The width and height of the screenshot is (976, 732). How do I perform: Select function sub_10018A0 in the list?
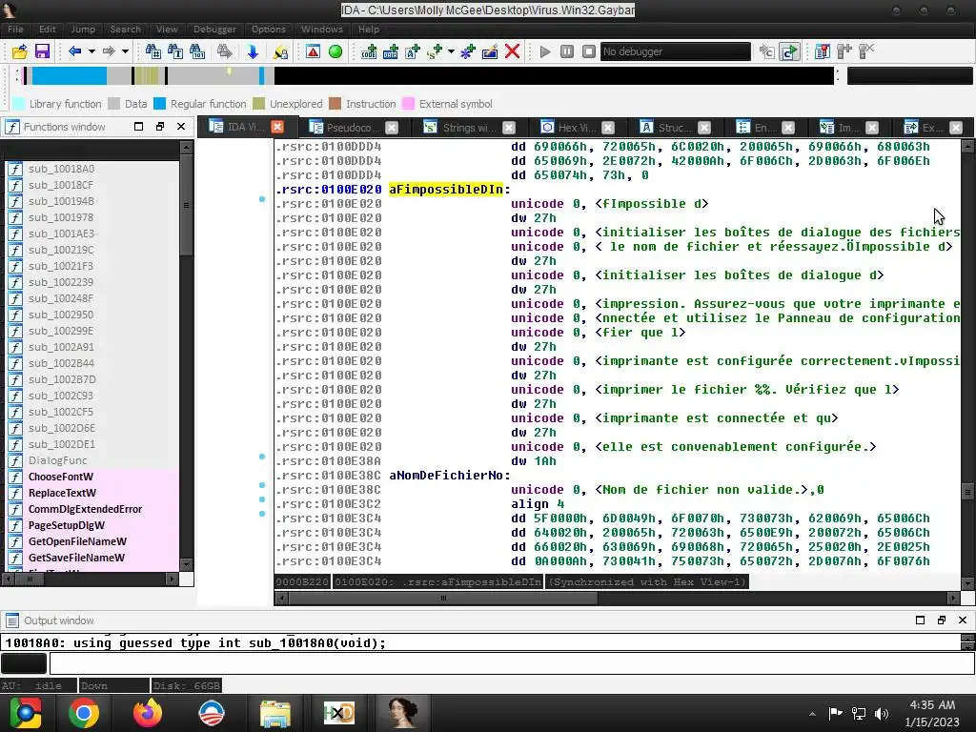[62, 169]
